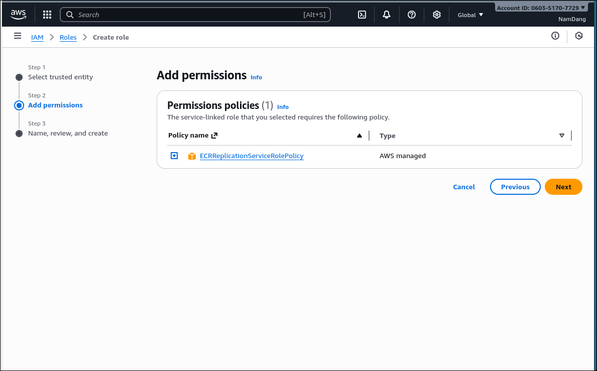The width and height of the screenshot is (597, 371).
Task: Open the account settings gear
Action: (x=436, y=14)
